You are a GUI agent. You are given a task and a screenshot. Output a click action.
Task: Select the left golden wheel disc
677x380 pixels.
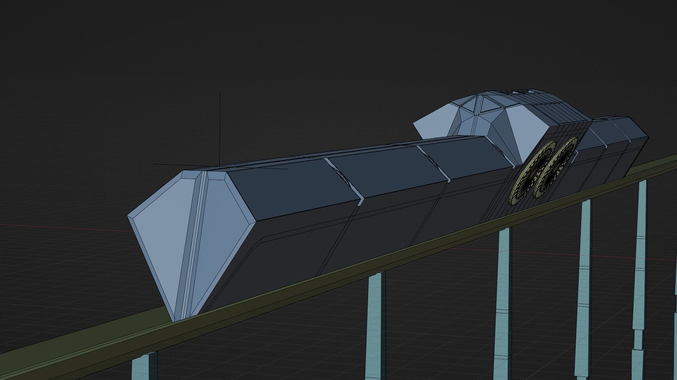point(532,172)
